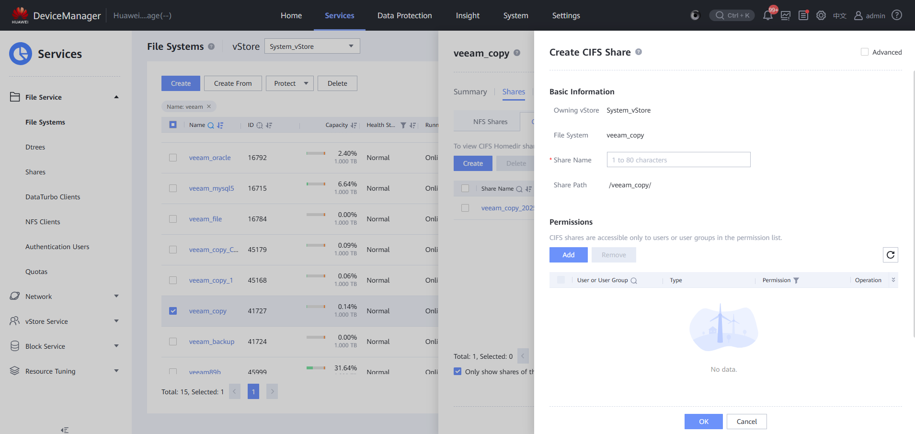The height and width of the screenshot is (434, 915).
Task: Click the help question mark icon in header
Action: click(x=897, y=15)
